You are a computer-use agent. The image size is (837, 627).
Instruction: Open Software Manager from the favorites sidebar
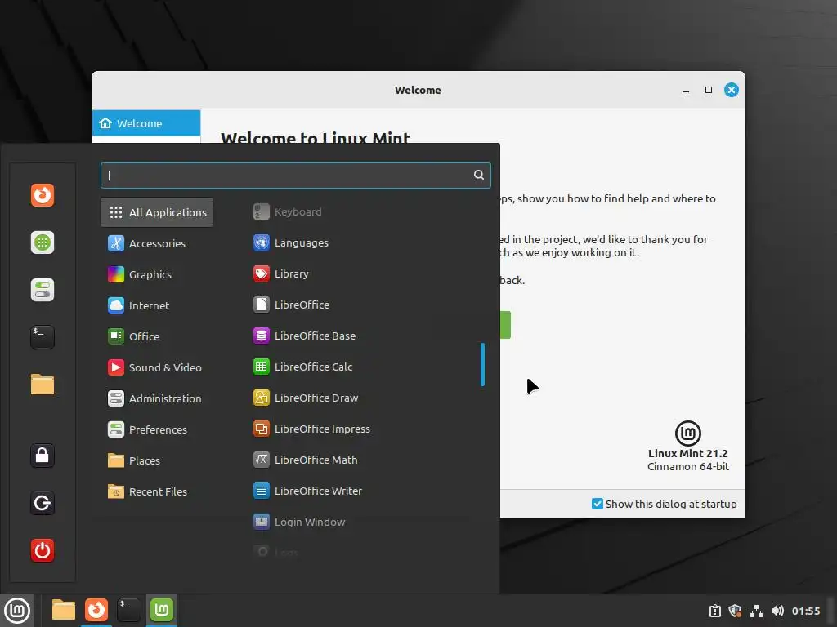43,242
